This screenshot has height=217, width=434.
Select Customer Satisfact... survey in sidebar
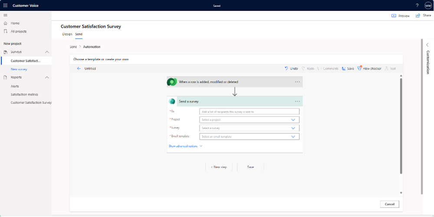pos(26,61)
